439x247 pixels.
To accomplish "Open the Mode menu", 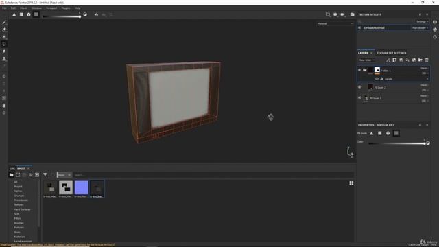I will 23,8.
